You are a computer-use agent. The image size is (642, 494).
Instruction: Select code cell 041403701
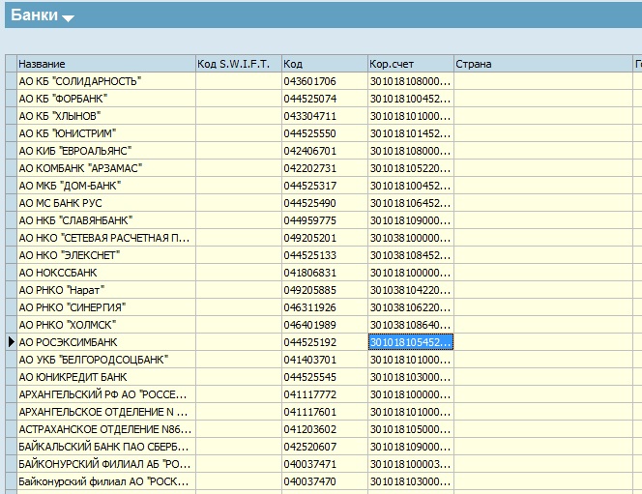[325, 360]
